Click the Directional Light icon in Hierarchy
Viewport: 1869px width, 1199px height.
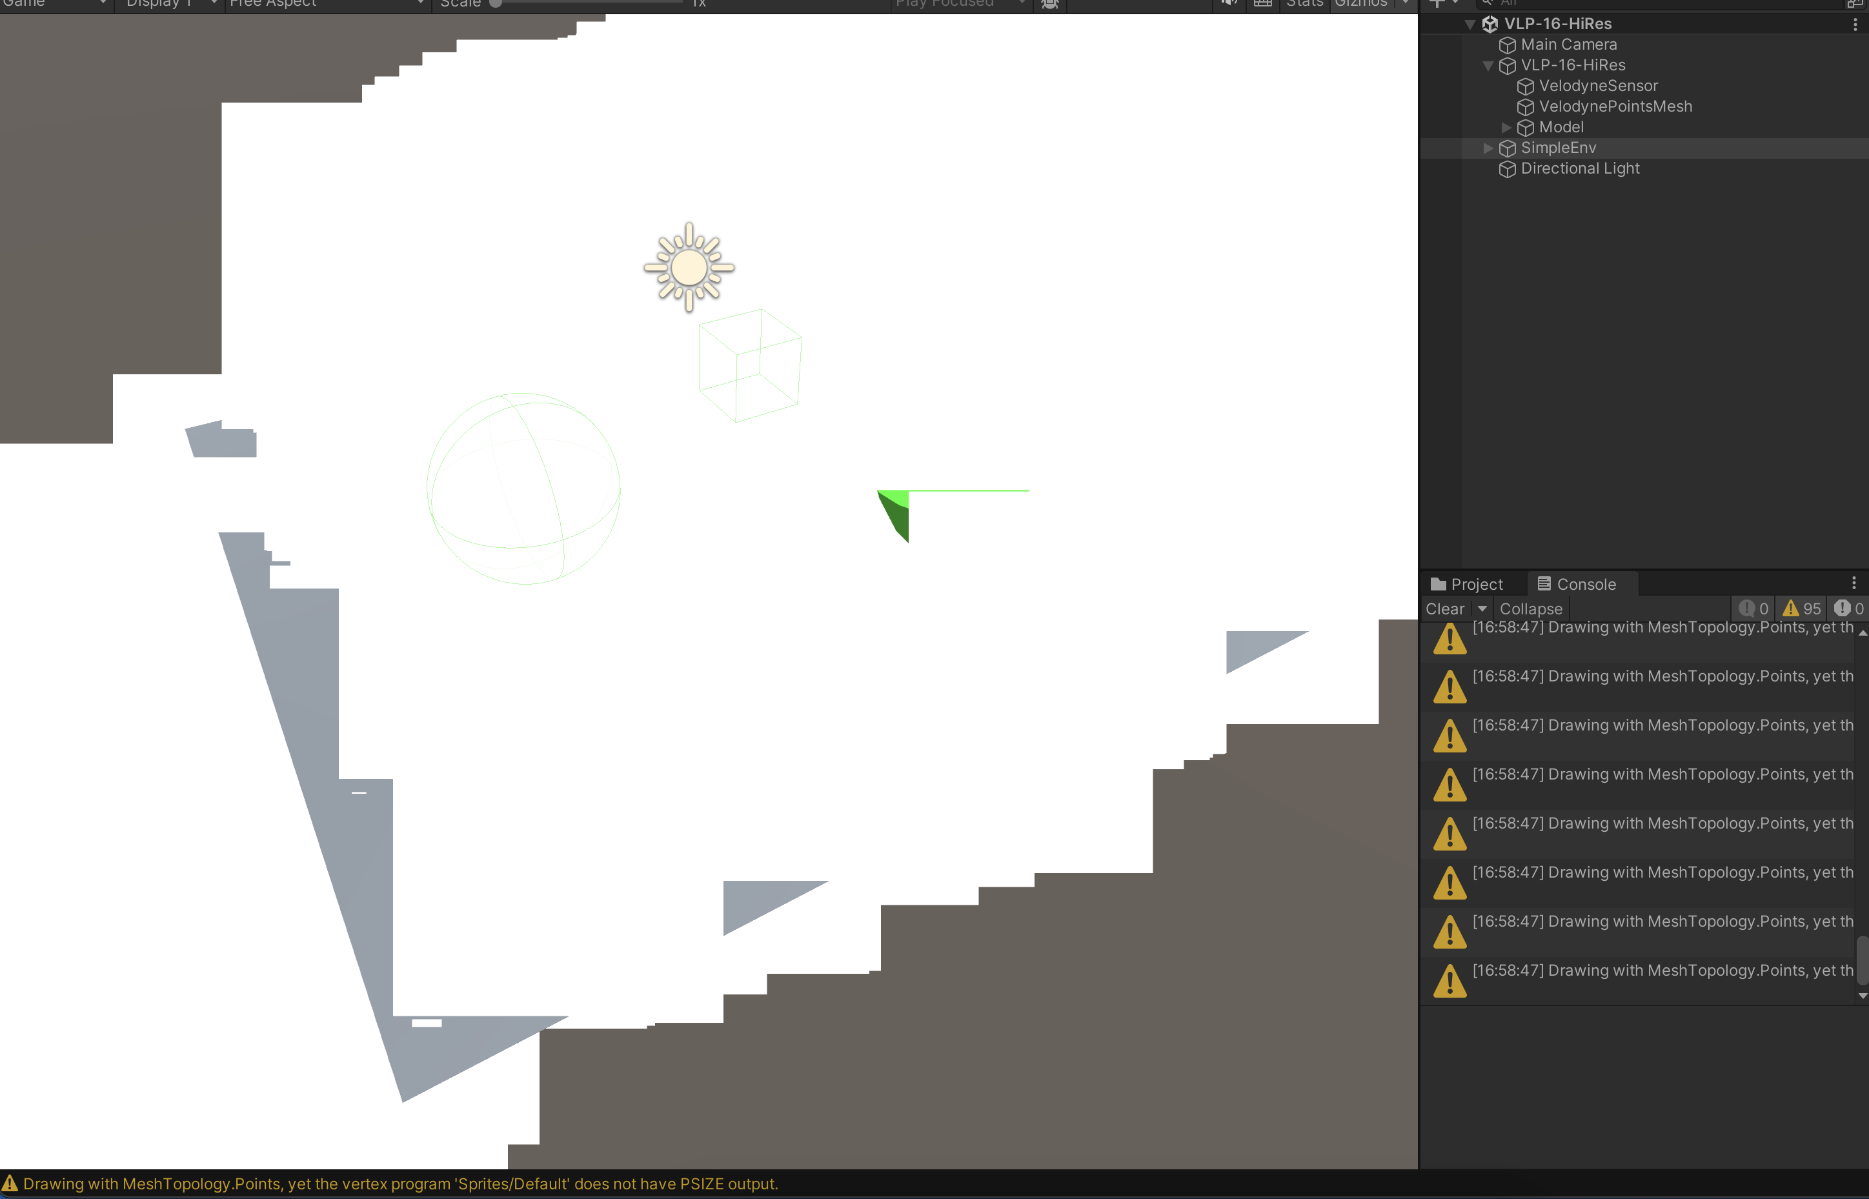pos(1507,169)
